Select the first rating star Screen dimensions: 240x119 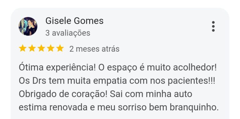(22, 48)
